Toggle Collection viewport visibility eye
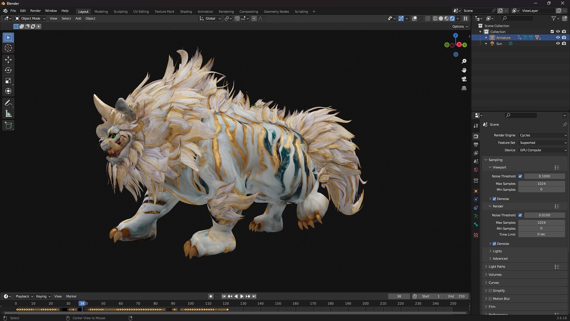This screenshot has width=570, height=321. [x=558, y=32]
